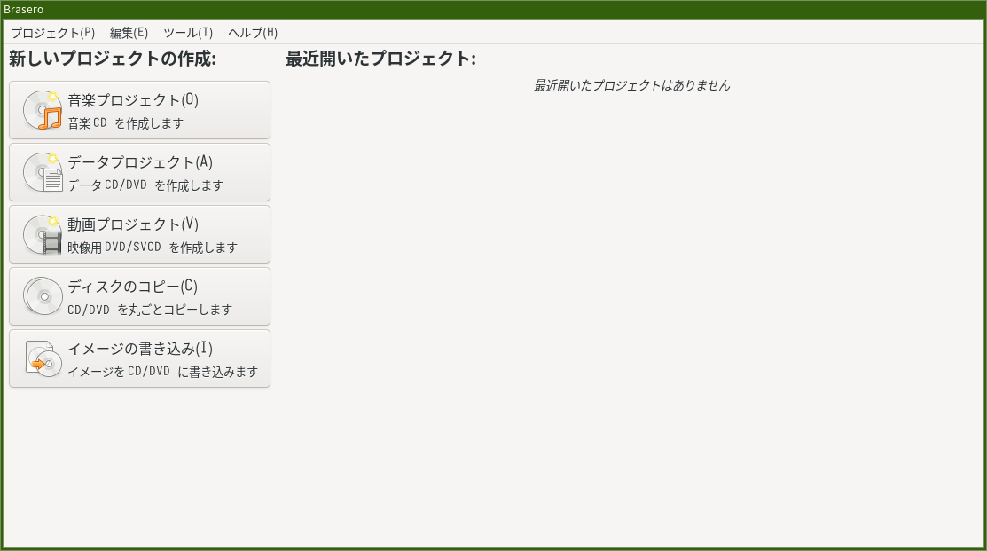987x551 pixels.
Task: Start a 動画プロジェクト for DVD/SVCD
Action: pyautogui.click(x=139, y=233)
